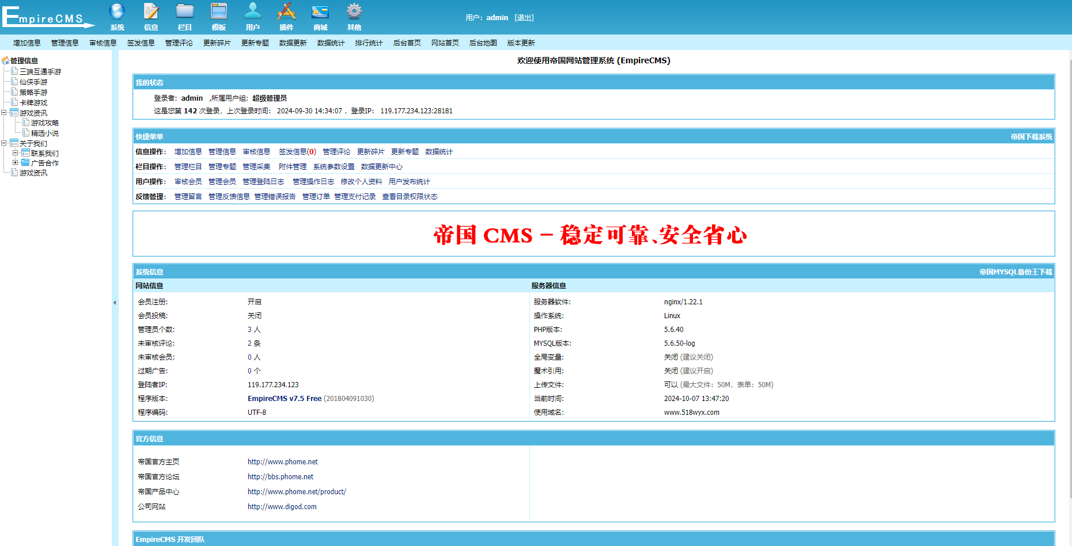Open the 审核会员 quick link
The width and height of the screenshot is (1072, 546).
[x=188, y=182]
